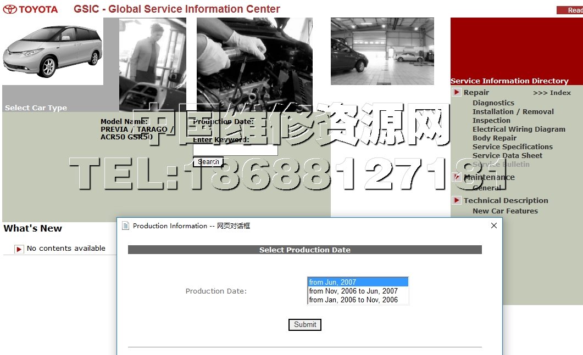The image size is (583, 355).
Task: Open Diagnostics in the service directory
Action: 493,103
